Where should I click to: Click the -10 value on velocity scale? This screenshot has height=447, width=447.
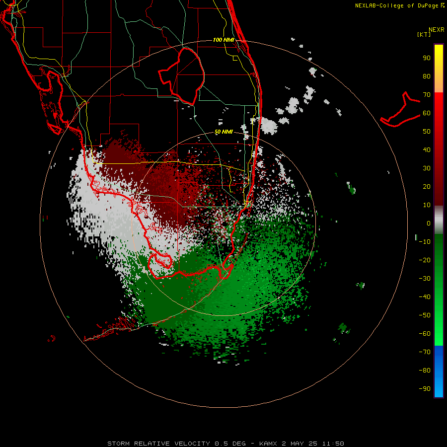point(425,242)
